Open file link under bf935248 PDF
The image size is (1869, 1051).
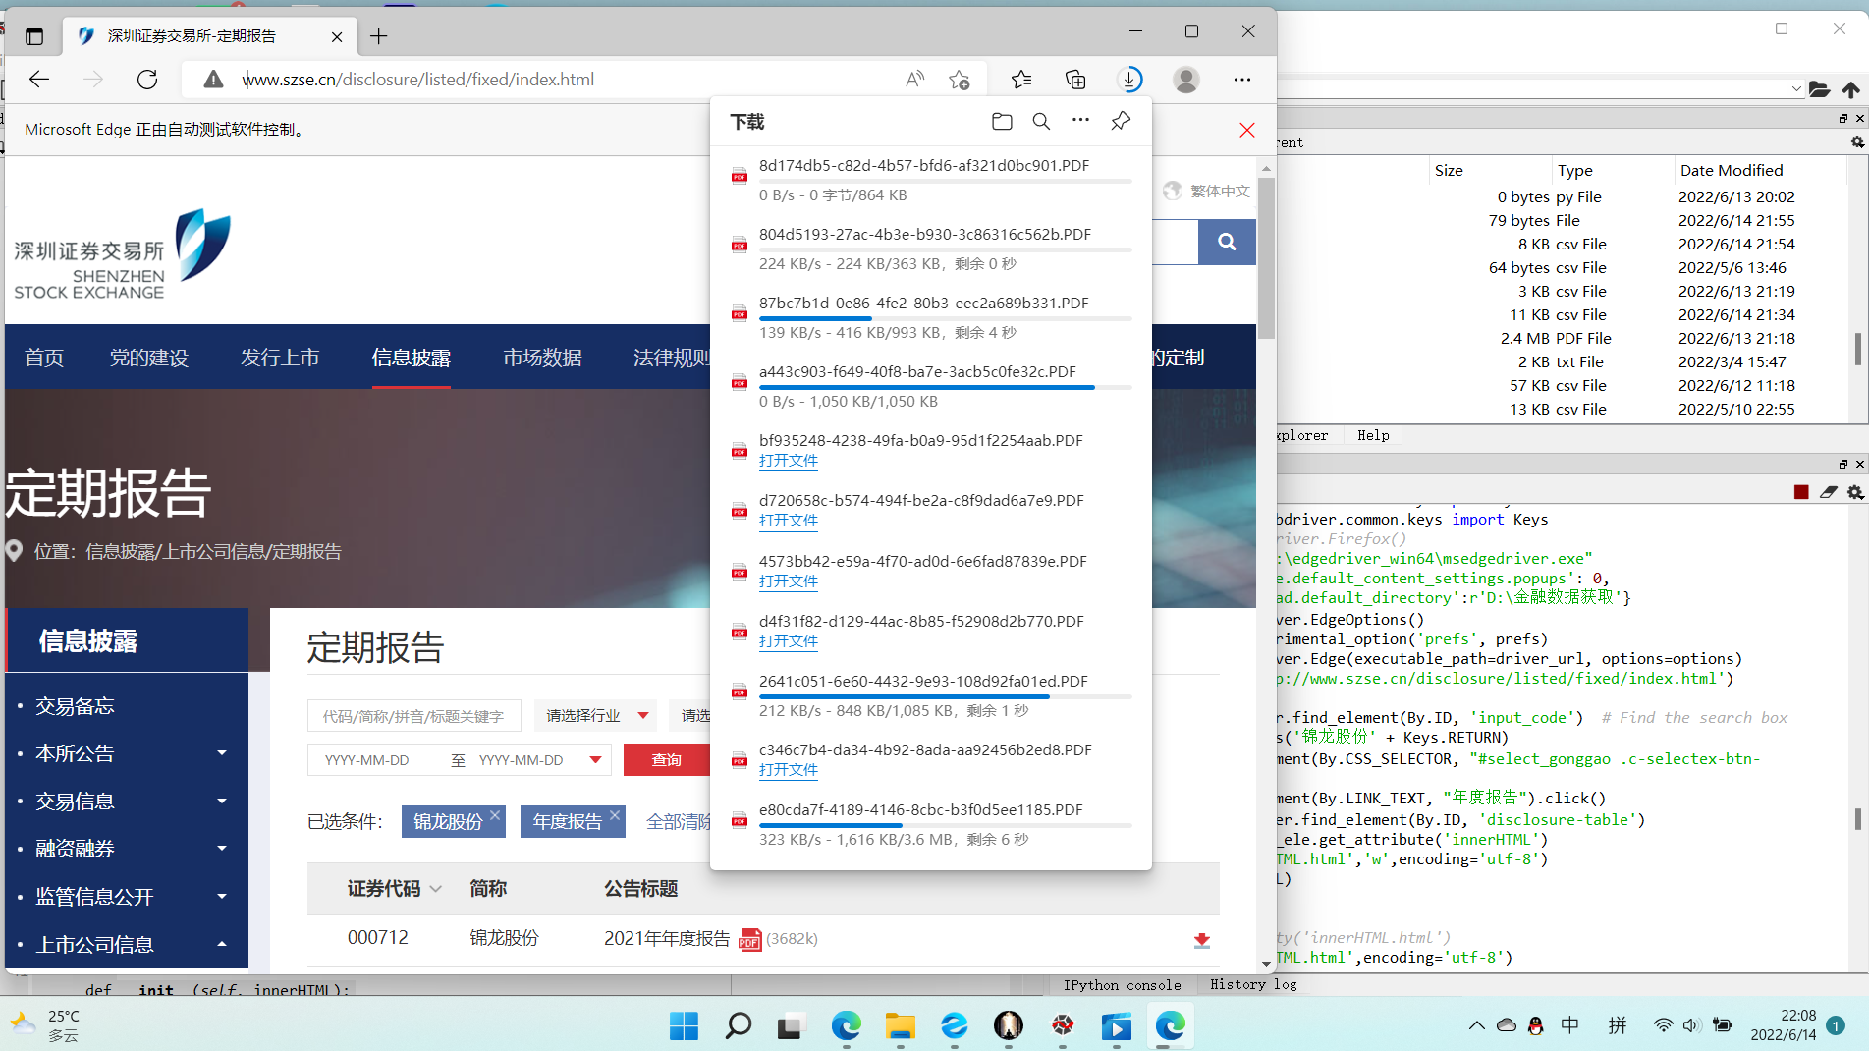(788, 461)
